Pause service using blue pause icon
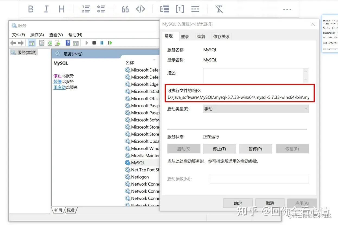The image size is (338, 225). pyautogui.click(x=102, y=43)
